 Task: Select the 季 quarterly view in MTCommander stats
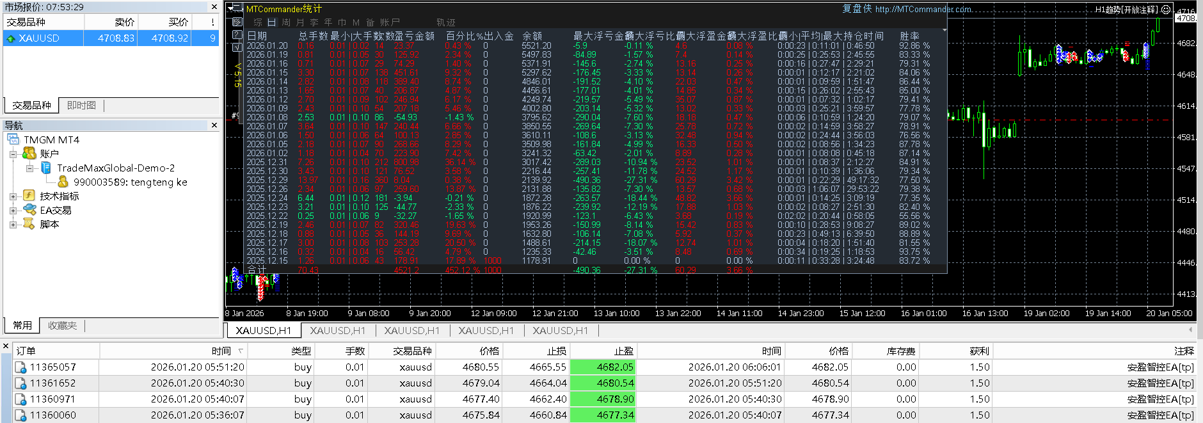[314, 22]
